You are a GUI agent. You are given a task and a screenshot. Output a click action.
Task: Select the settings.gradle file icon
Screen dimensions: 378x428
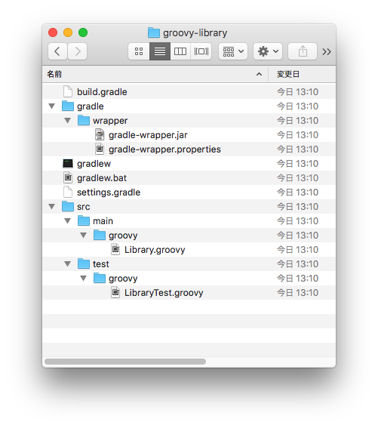click(x=68, y=192)
